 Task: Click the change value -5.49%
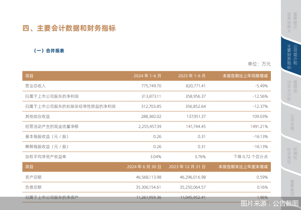[262, 86]
